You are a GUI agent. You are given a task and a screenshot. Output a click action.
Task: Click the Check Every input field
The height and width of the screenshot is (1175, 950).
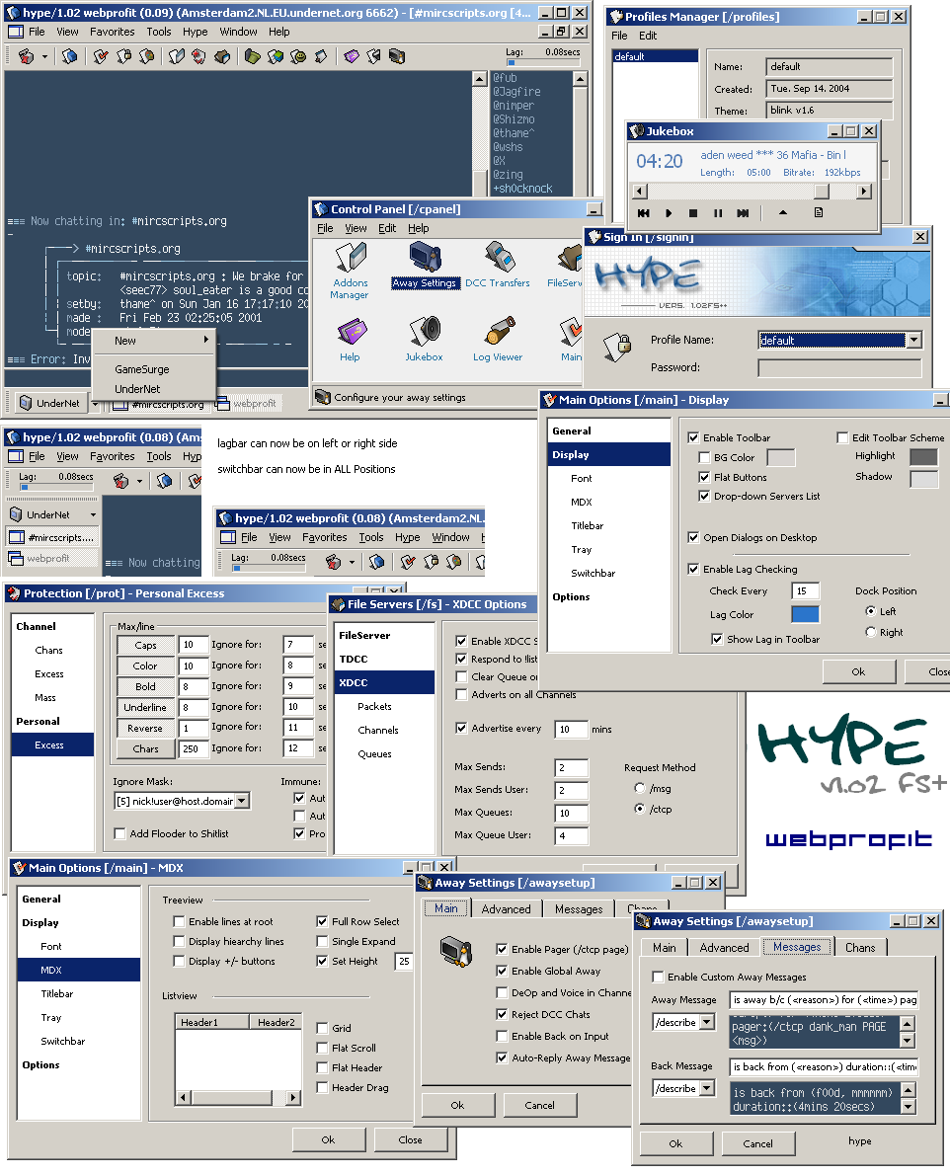[806, 590]
